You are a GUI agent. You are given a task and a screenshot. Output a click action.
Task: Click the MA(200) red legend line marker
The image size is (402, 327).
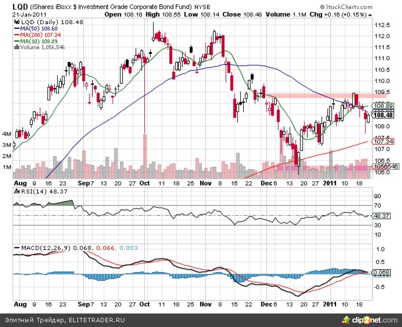[16, 35]
